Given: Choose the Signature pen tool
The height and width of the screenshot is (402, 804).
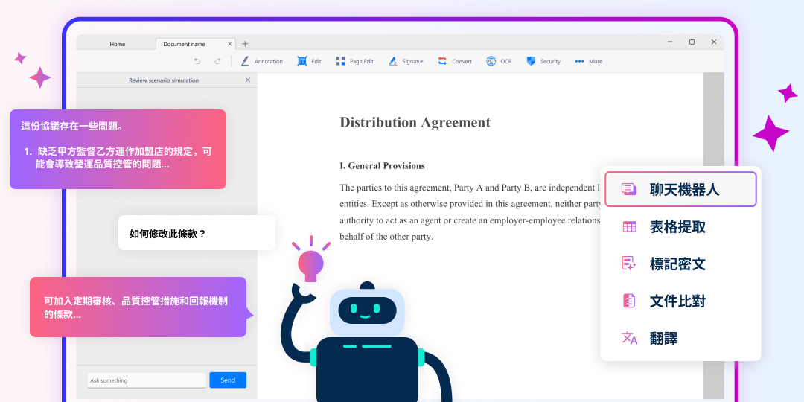Looking at the screenshot, I should pyautogui.click(x=392, y=61).
